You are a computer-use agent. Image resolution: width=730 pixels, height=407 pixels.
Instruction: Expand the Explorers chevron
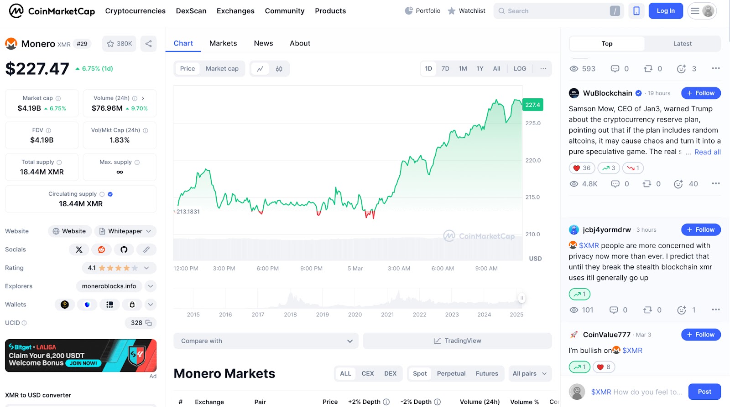(x=151, y=286)
